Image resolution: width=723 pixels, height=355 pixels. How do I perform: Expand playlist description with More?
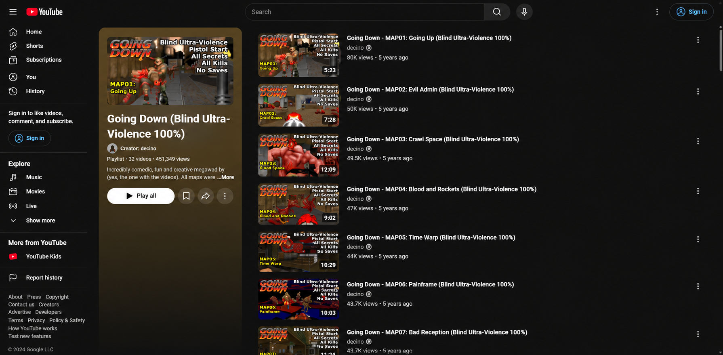tap(225, 177)
